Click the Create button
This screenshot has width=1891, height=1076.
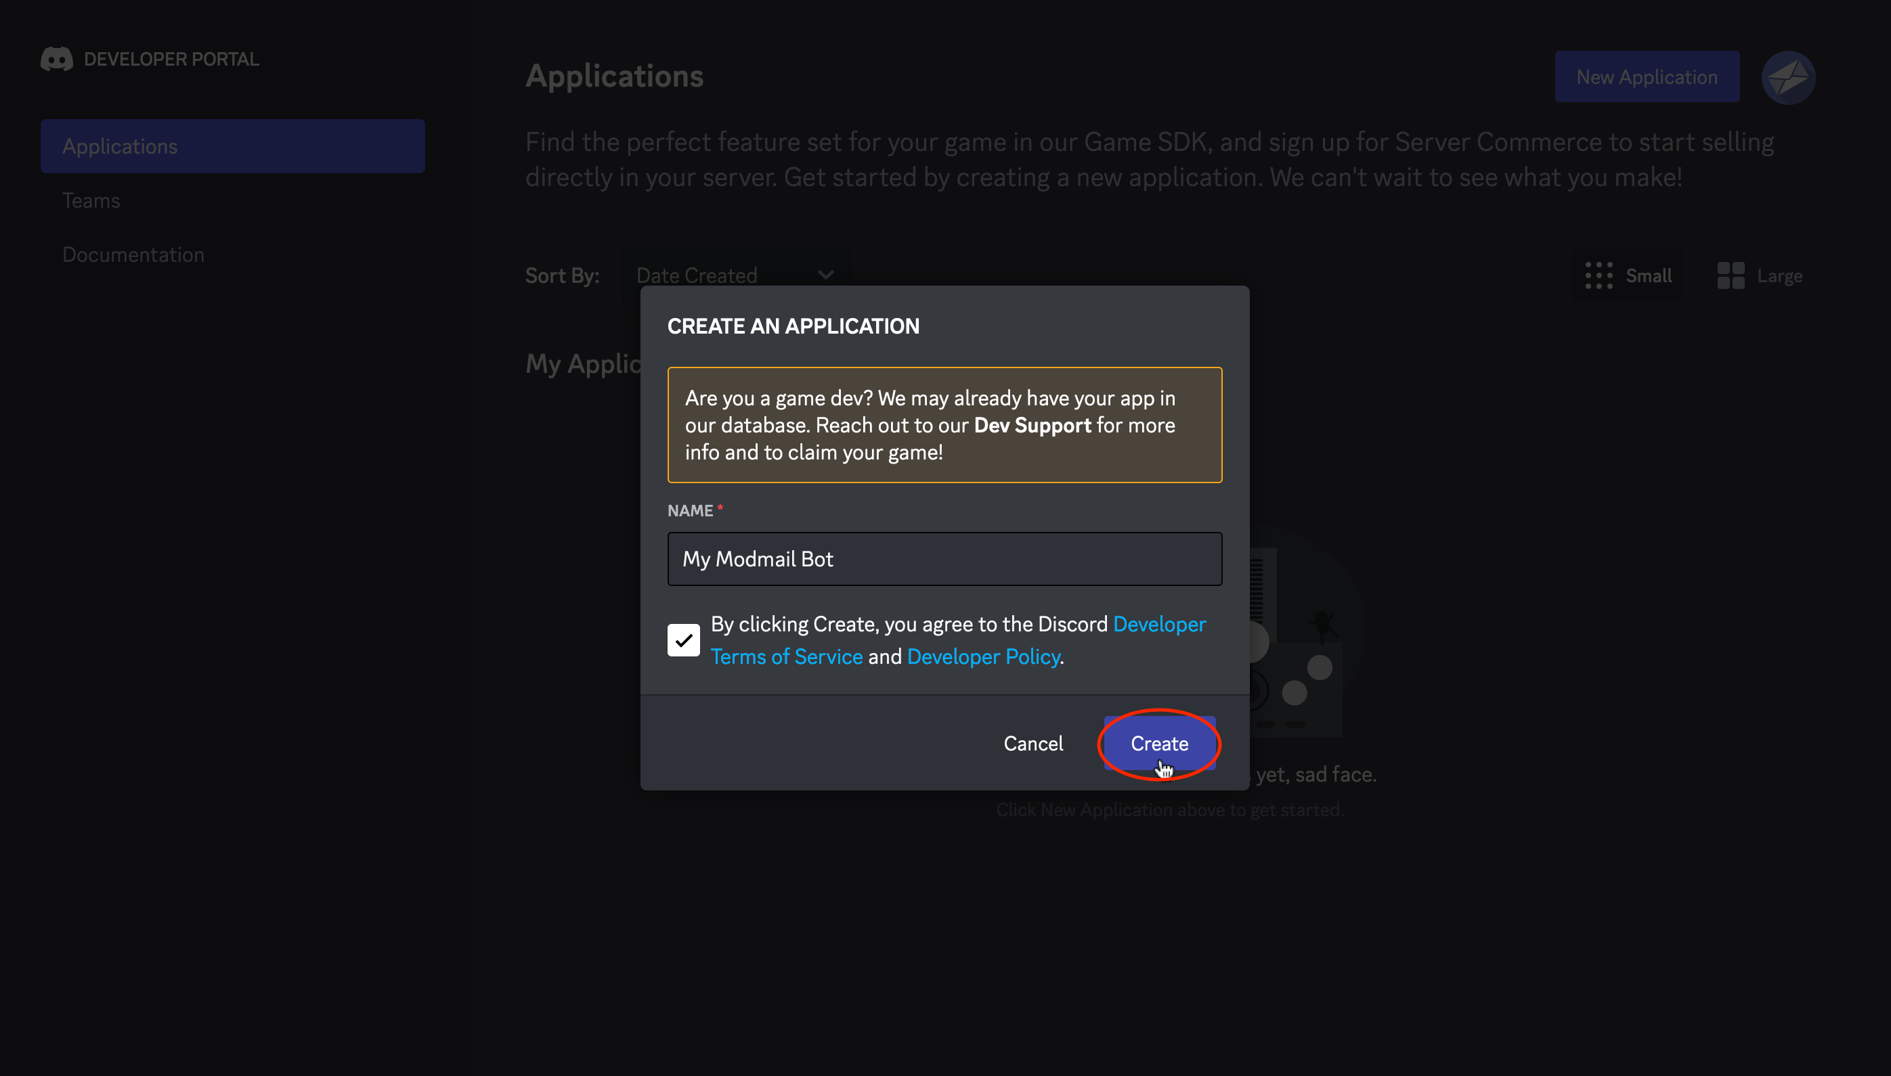pos(1158,744)
